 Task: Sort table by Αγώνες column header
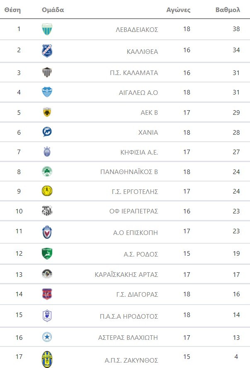[x=178, y=10]
